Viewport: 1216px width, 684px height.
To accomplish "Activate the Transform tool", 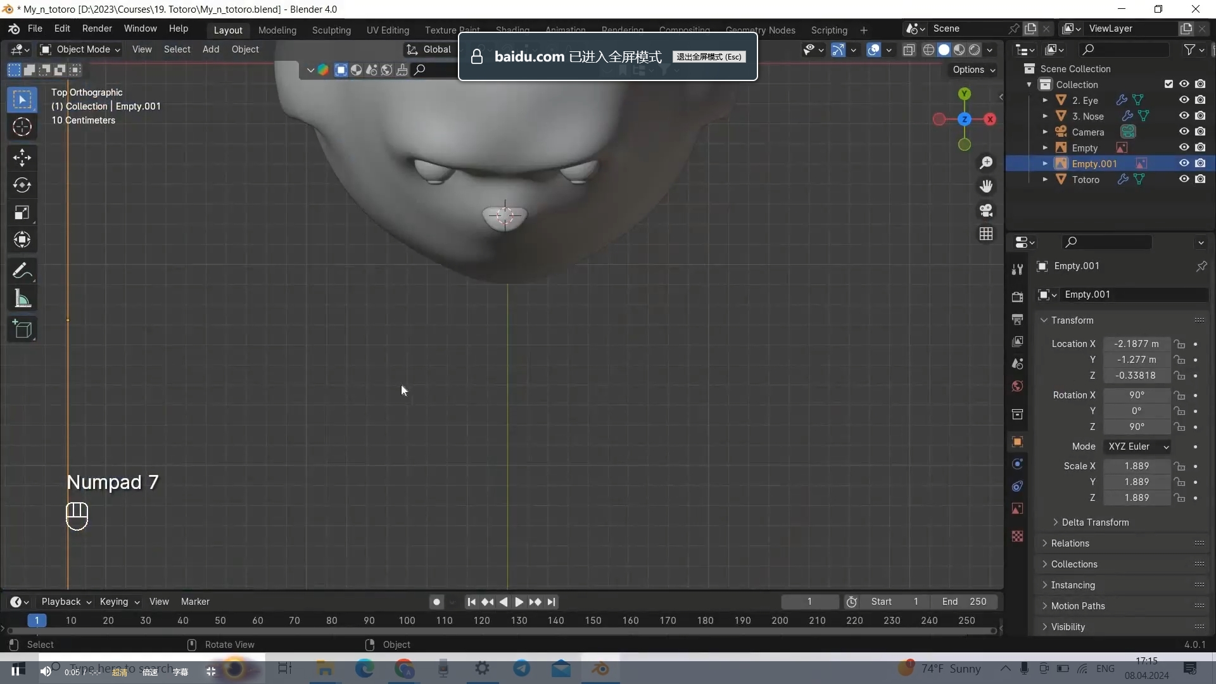I will [x=22, y=240].
